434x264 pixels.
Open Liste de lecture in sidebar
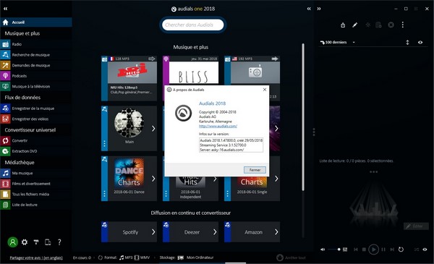click(x=36, y=205)
